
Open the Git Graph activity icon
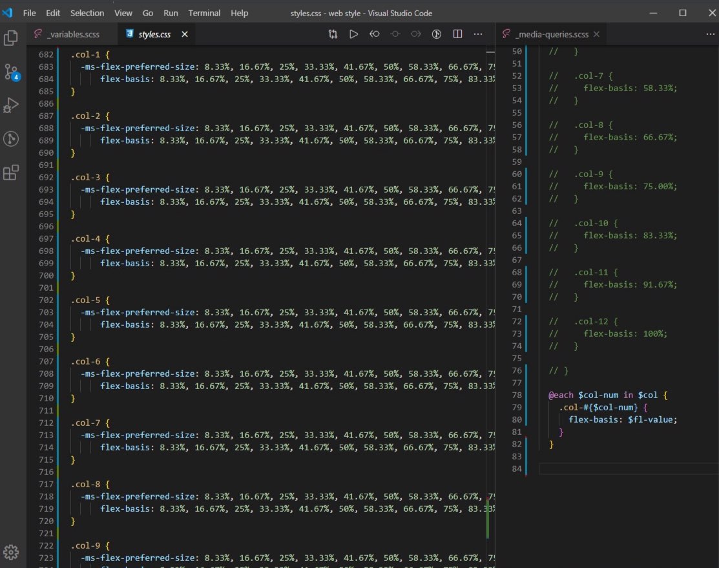(11, 138)
